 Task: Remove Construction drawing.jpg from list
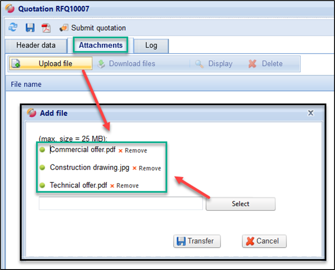[147, 168]
